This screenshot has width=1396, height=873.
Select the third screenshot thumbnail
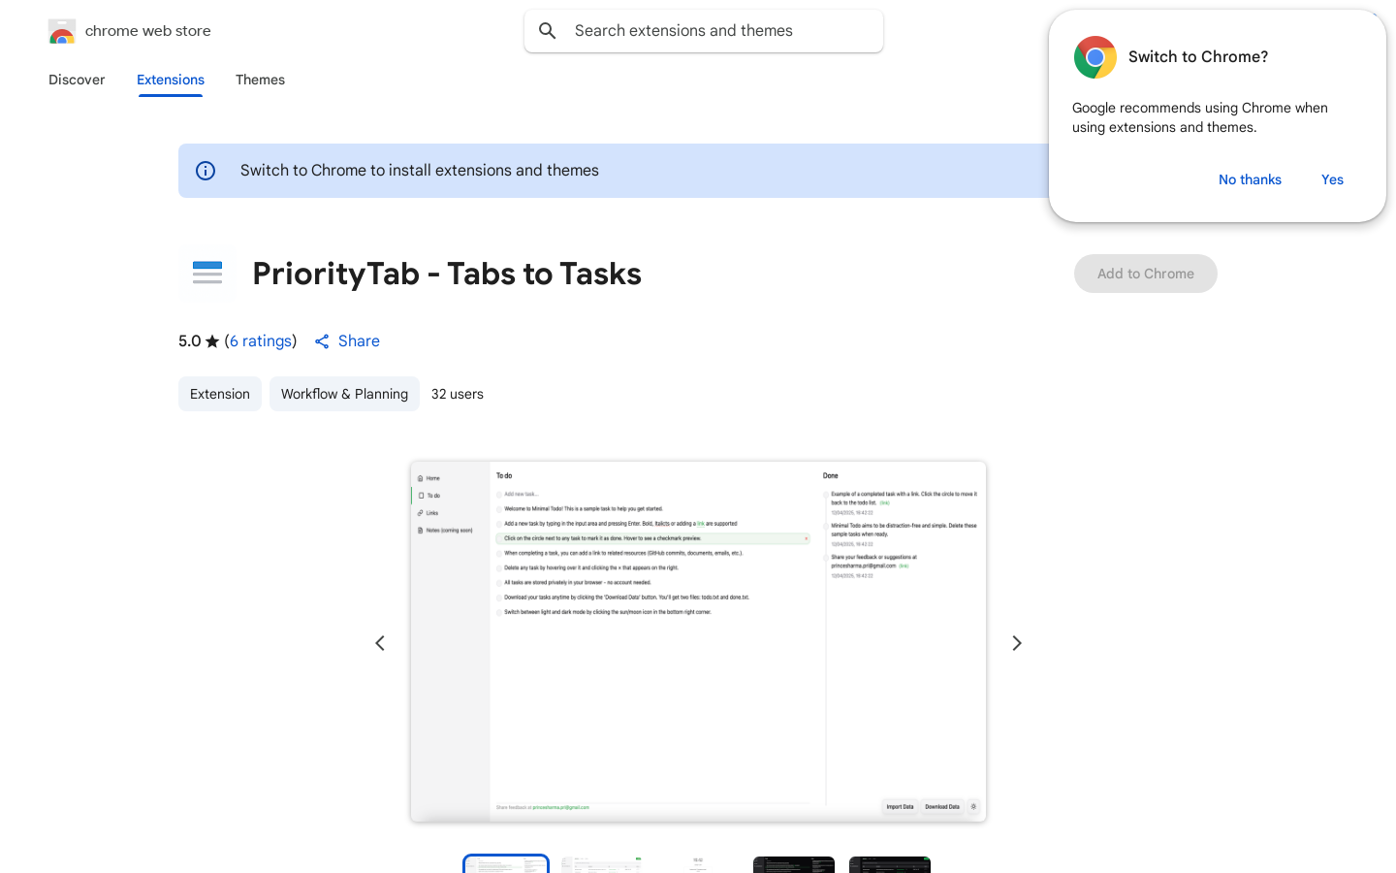tap(698, 864)
